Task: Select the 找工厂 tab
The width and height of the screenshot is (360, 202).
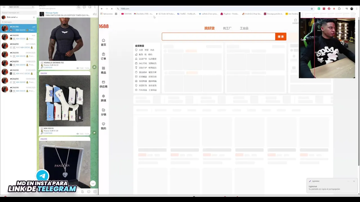Action: click(227, 28)
